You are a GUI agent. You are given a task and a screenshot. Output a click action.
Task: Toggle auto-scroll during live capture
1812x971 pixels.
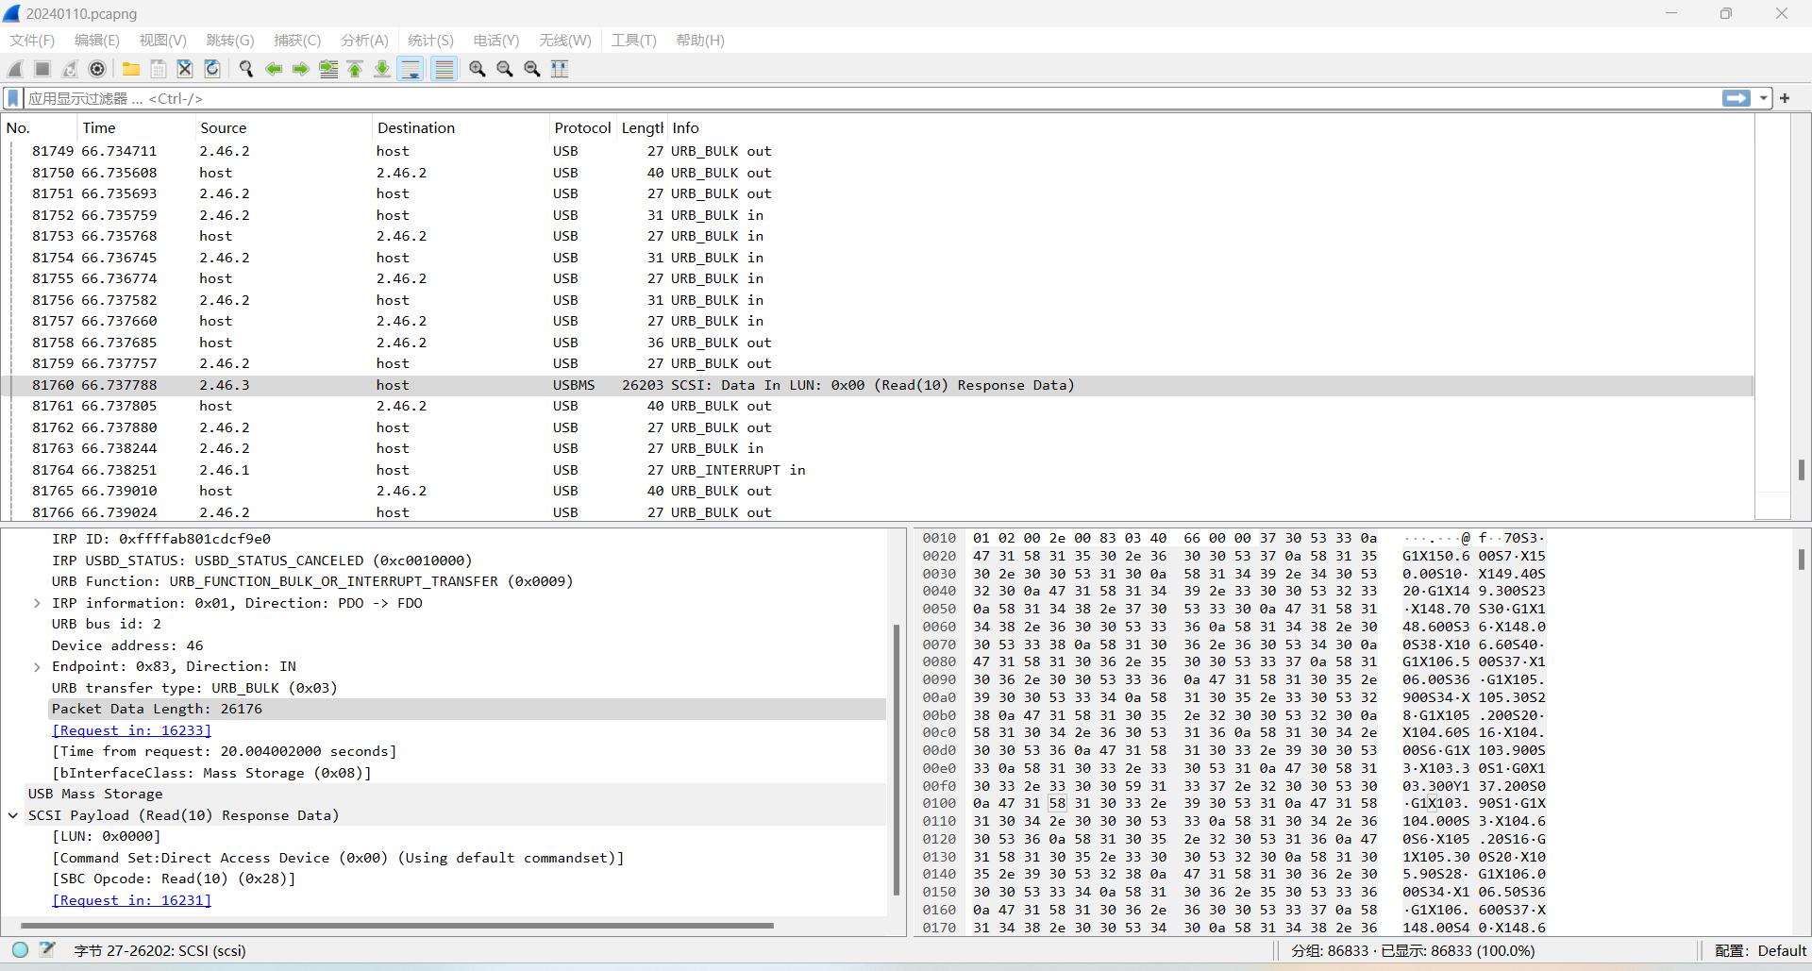click(411, 69)
